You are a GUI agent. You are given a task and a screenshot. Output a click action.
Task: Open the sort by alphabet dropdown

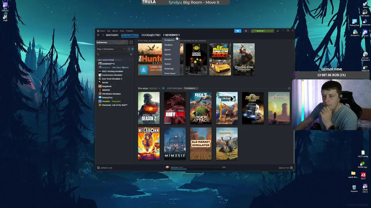(x=191, y=88)
